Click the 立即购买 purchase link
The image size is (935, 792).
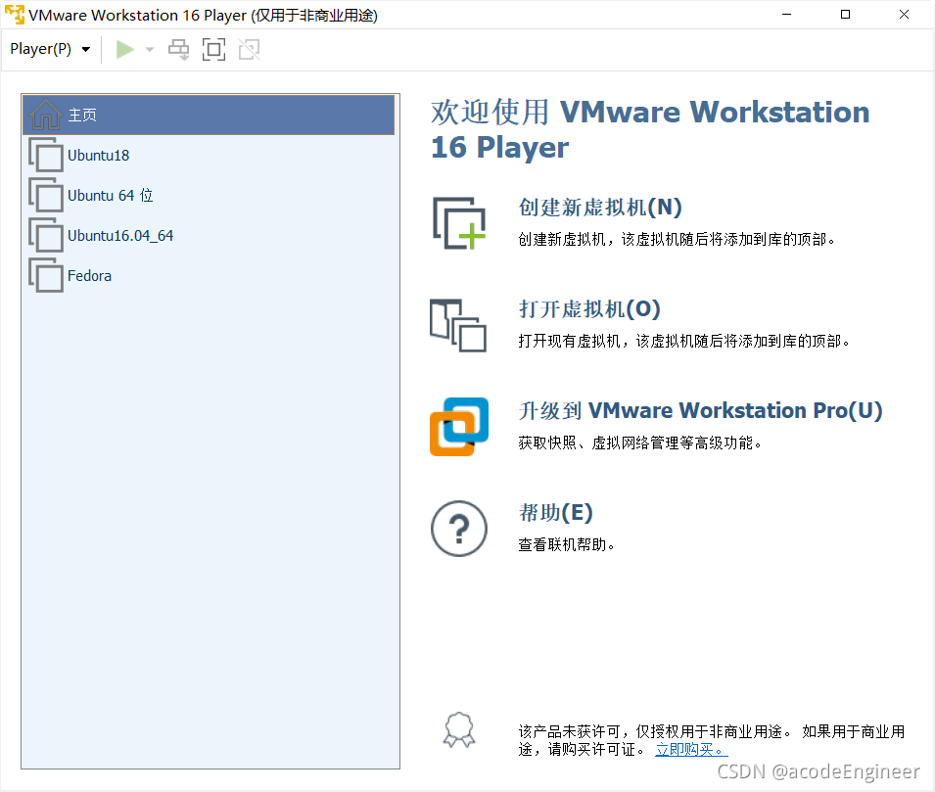(691, 750)
